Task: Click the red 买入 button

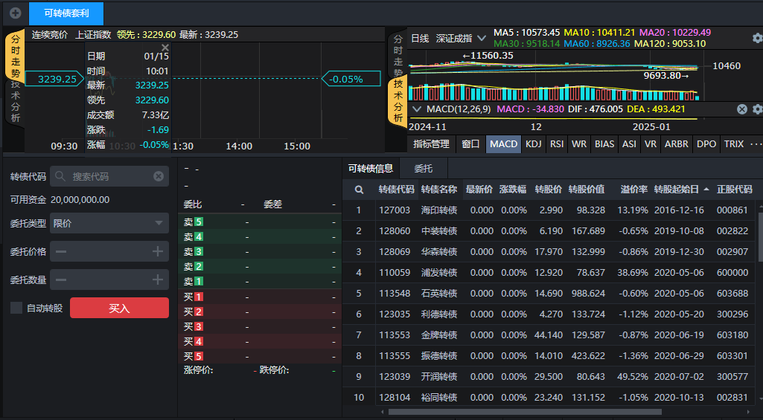Action: (119, 308)
